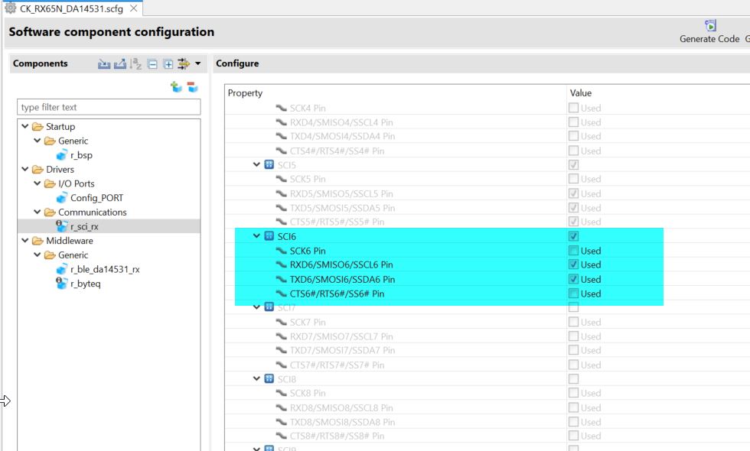This screenshot has width=750, height=451.
Task: Uncheck RXD6/SMISO6/SSCL6 Pin Used checkbox
Action: (573, 264)
